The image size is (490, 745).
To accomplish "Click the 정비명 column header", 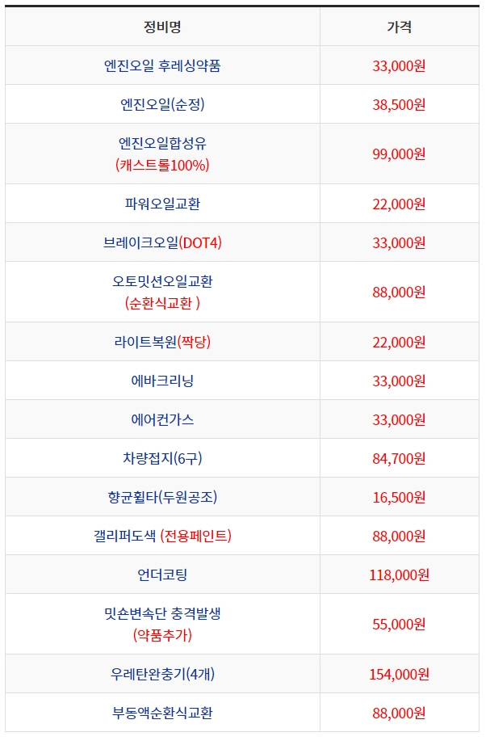I will (x=162, y=27).
